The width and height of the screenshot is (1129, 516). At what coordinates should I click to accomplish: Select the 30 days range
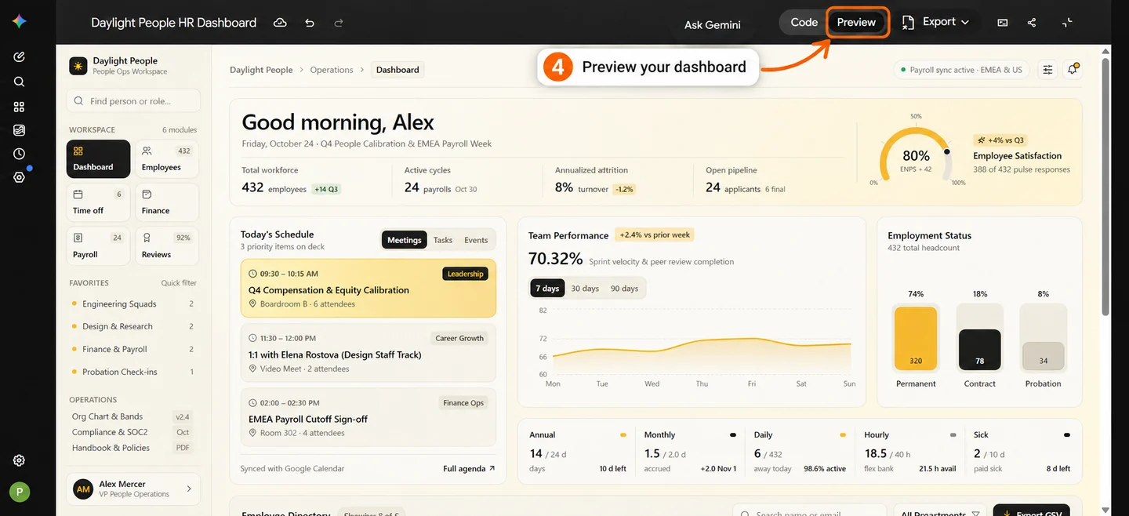(x=585, y=289)
